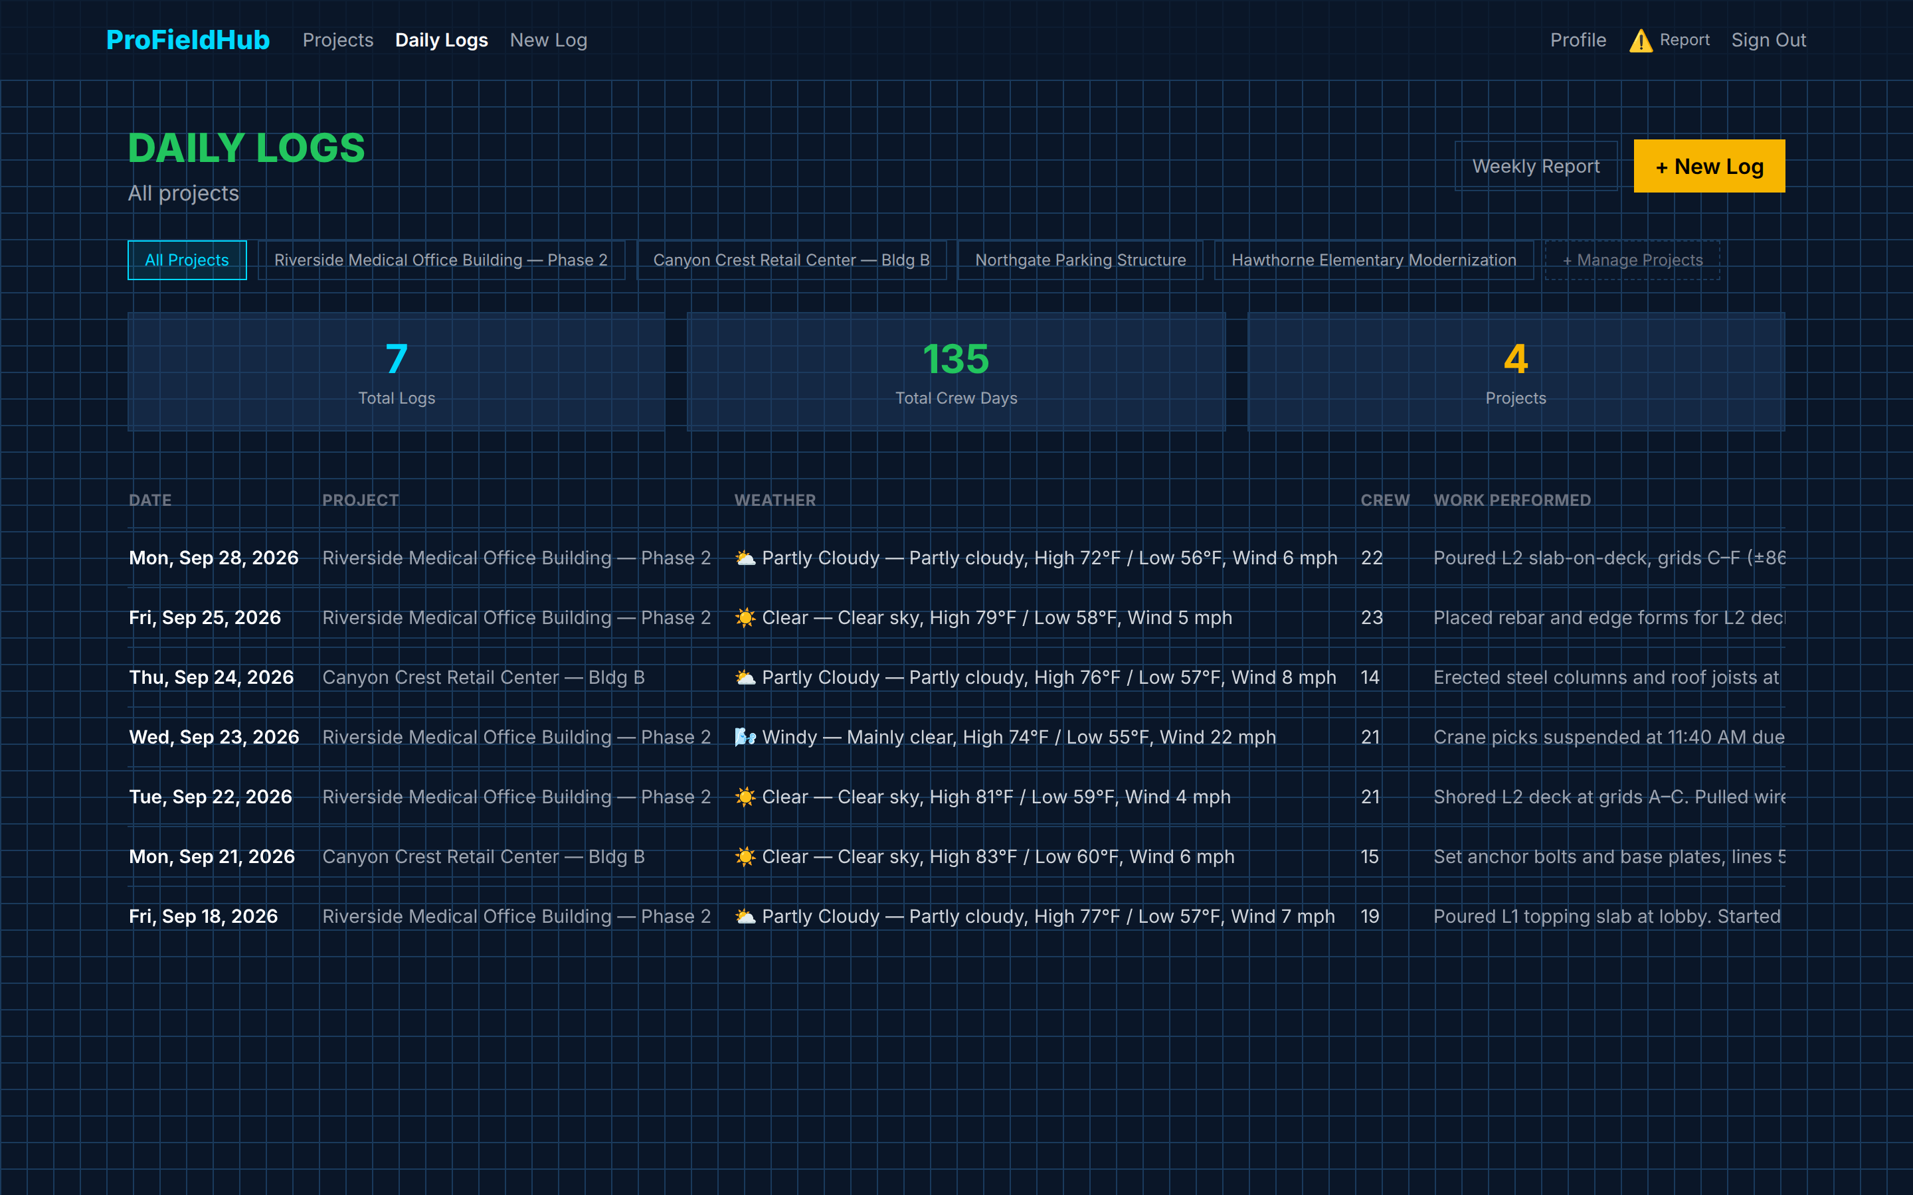Select the All Projects filter tab
This screenshot has height=1195, width=1913.
(187, 260)
